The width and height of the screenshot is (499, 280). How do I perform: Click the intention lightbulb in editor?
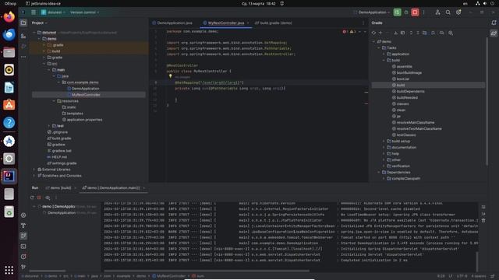pyautogui.click(x=170, y=76)
